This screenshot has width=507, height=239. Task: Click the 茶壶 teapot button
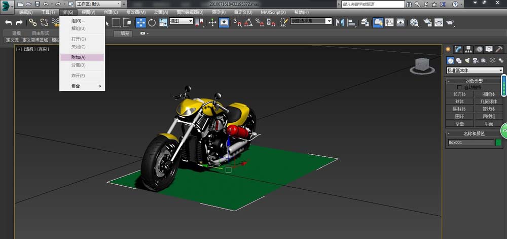pos(459,123)
